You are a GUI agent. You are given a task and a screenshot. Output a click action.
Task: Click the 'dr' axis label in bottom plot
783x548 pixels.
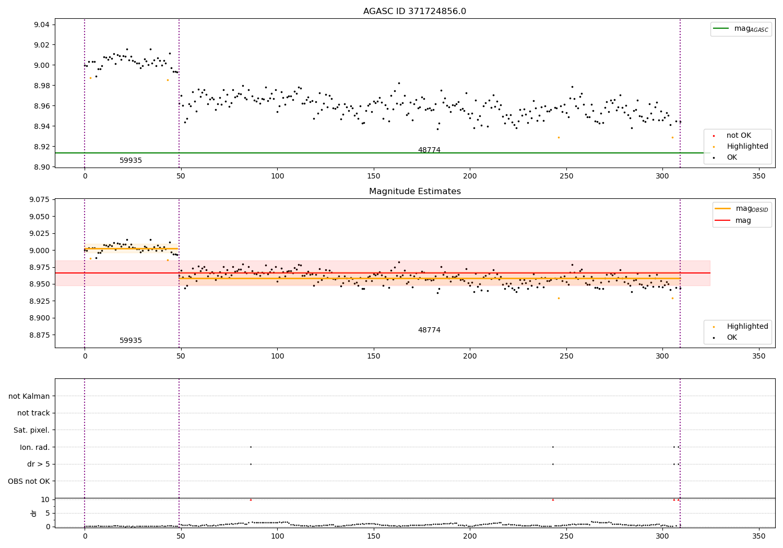click(x=34, y=513)
